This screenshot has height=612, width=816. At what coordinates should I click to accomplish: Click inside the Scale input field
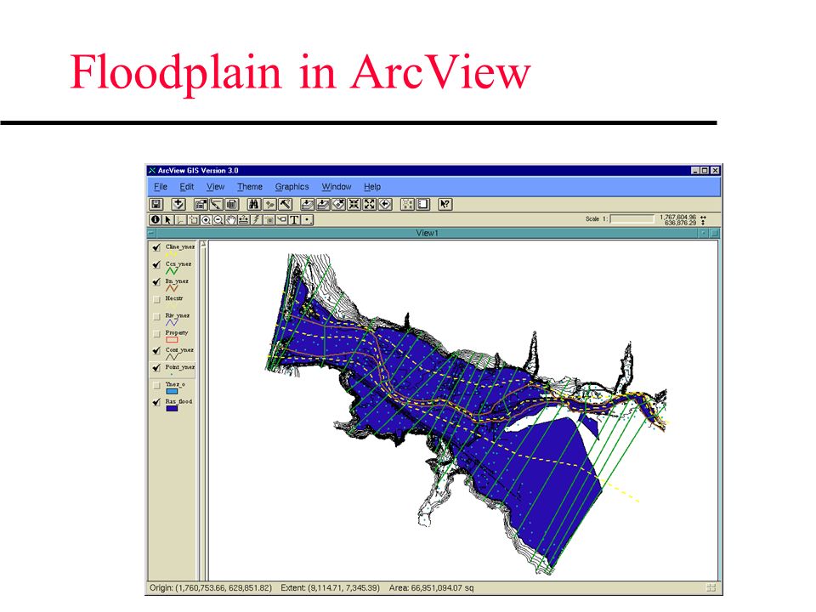coord(632,219)
